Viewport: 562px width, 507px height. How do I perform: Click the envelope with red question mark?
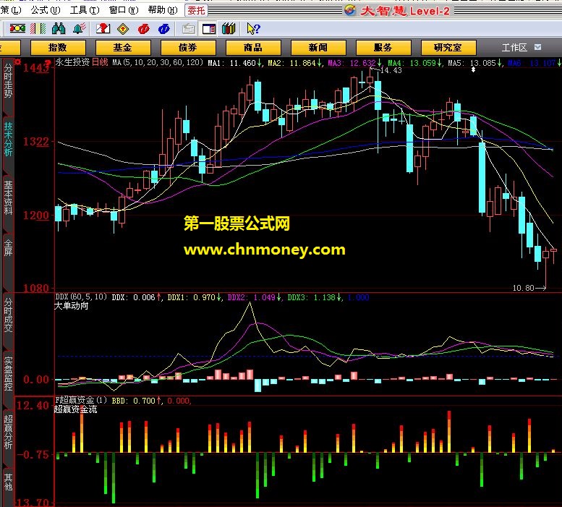coord(103,29)
